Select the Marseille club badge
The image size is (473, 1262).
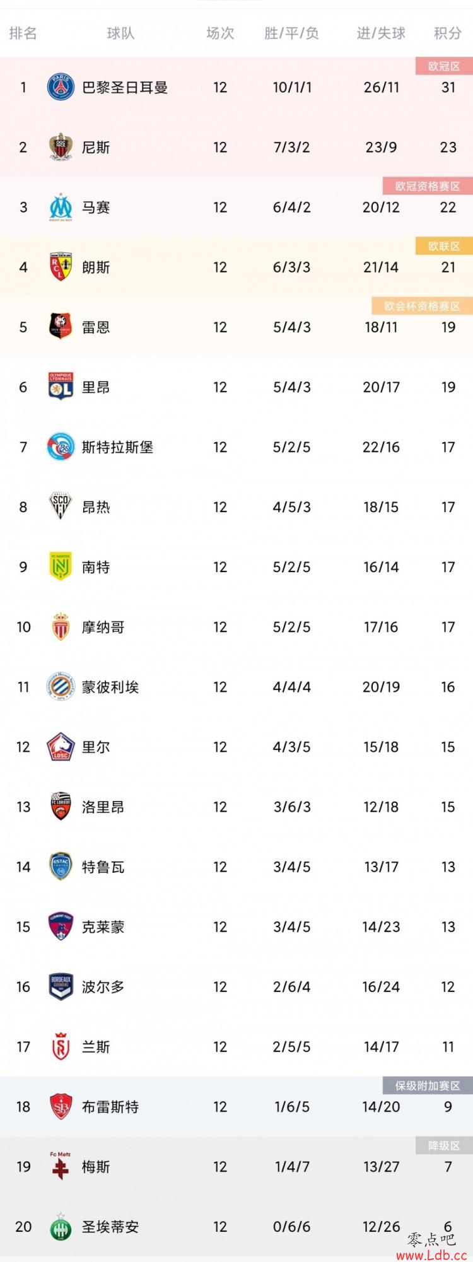tap(61, 207)
